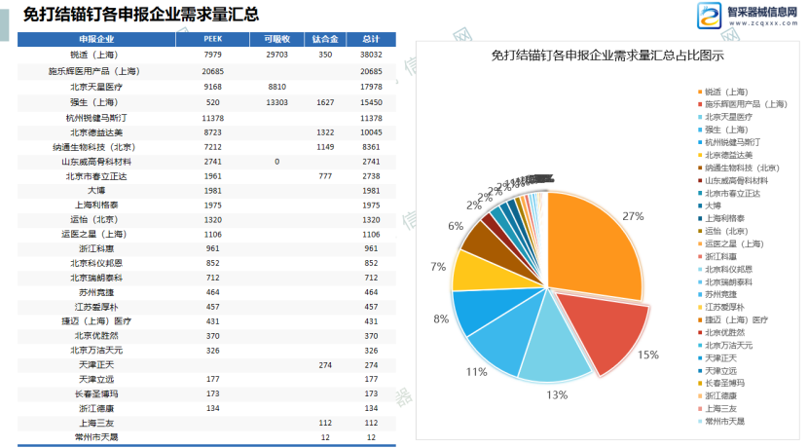Click table row name 北京科仪邦恩
Image resolution: width=808 pixels, height=448 pixels.
pos(96,263)
